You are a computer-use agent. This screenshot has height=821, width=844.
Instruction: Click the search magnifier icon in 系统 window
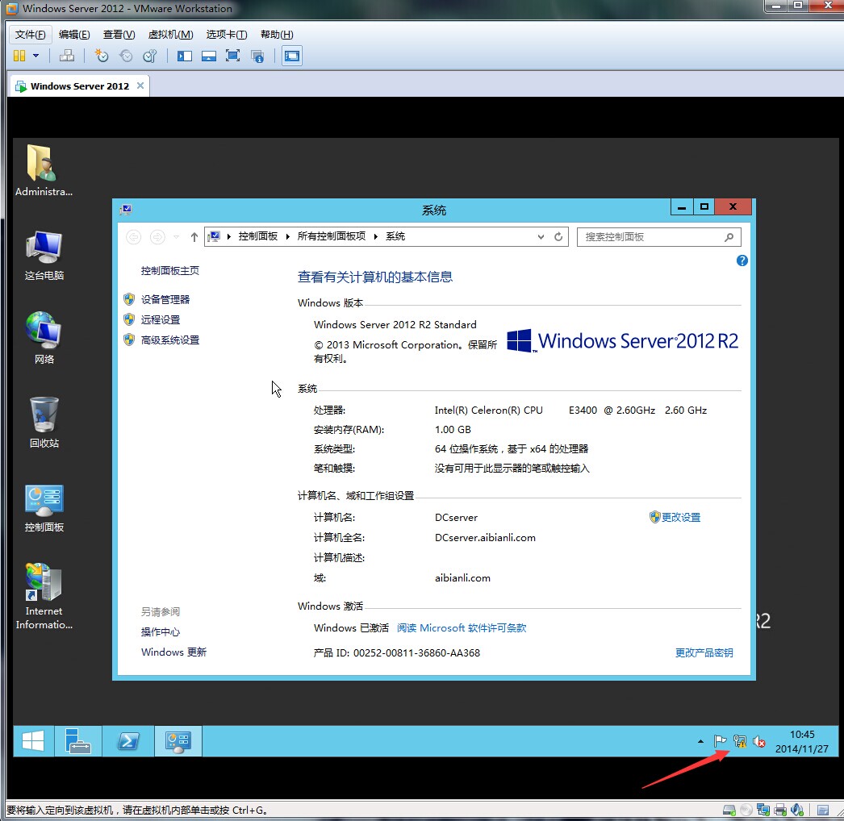(x=729, y=237)
